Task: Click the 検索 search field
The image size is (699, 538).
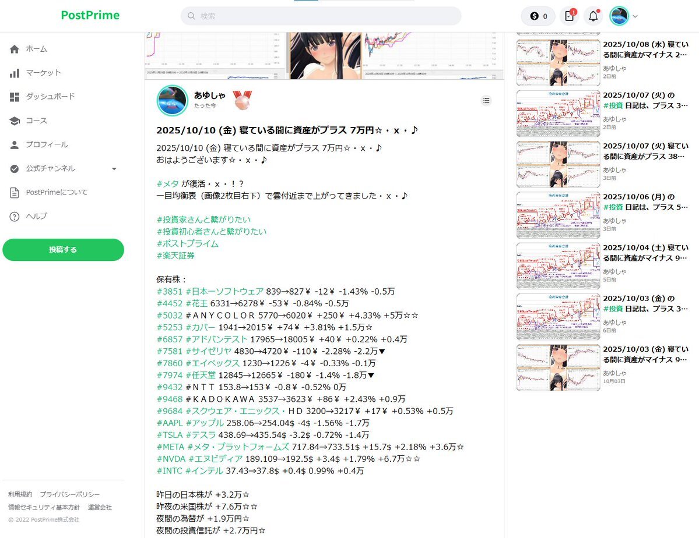Action: 321,16
